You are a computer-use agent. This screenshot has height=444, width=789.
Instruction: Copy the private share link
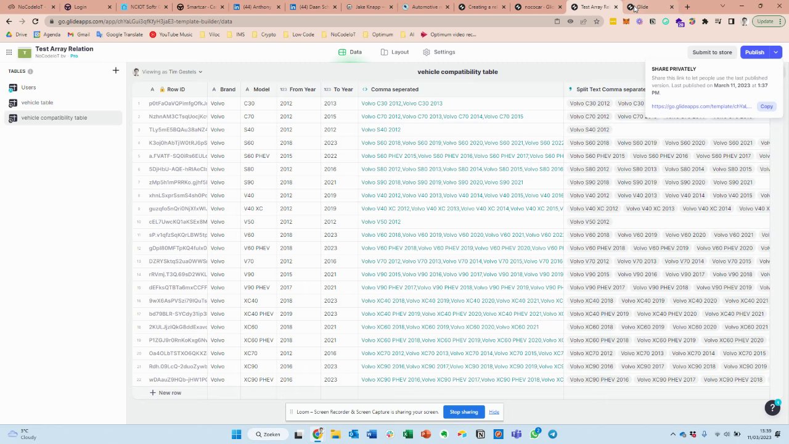[766, 107]
